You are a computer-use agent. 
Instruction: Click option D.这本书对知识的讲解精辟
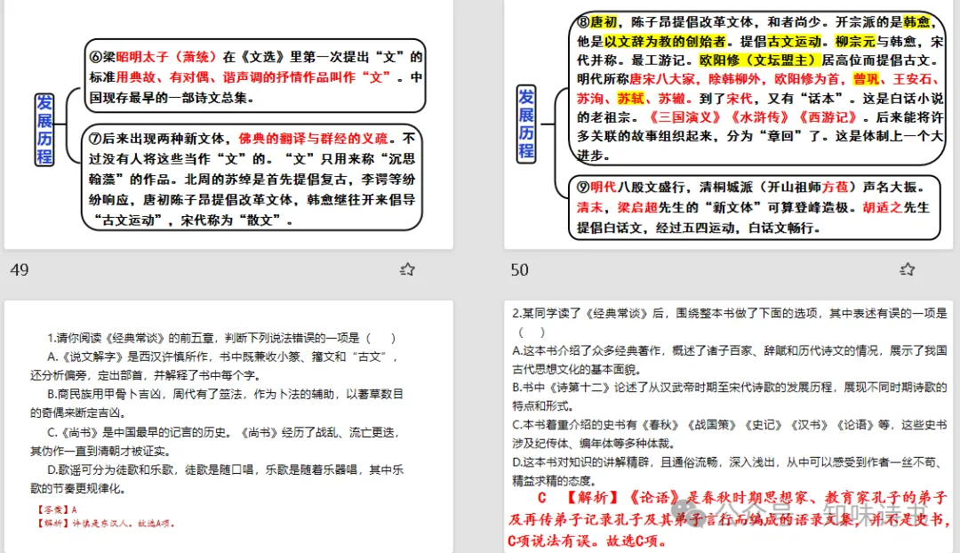[730, 471]
